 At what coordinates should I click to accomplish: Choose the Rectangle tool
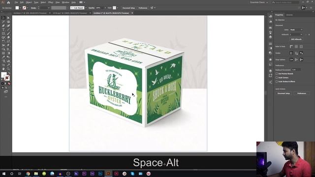(3, 33)
